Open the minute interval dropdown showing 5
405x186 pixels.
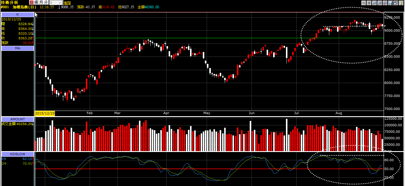pos(56,2)
